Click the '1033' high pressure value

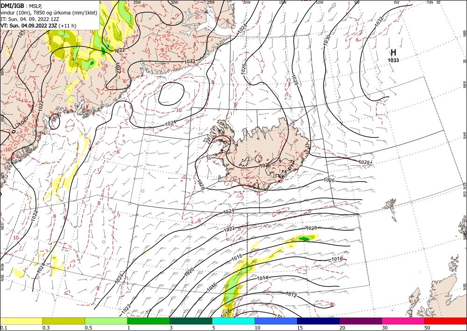(393, 60)
